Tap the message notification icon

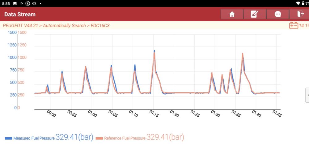coord(34,3)
